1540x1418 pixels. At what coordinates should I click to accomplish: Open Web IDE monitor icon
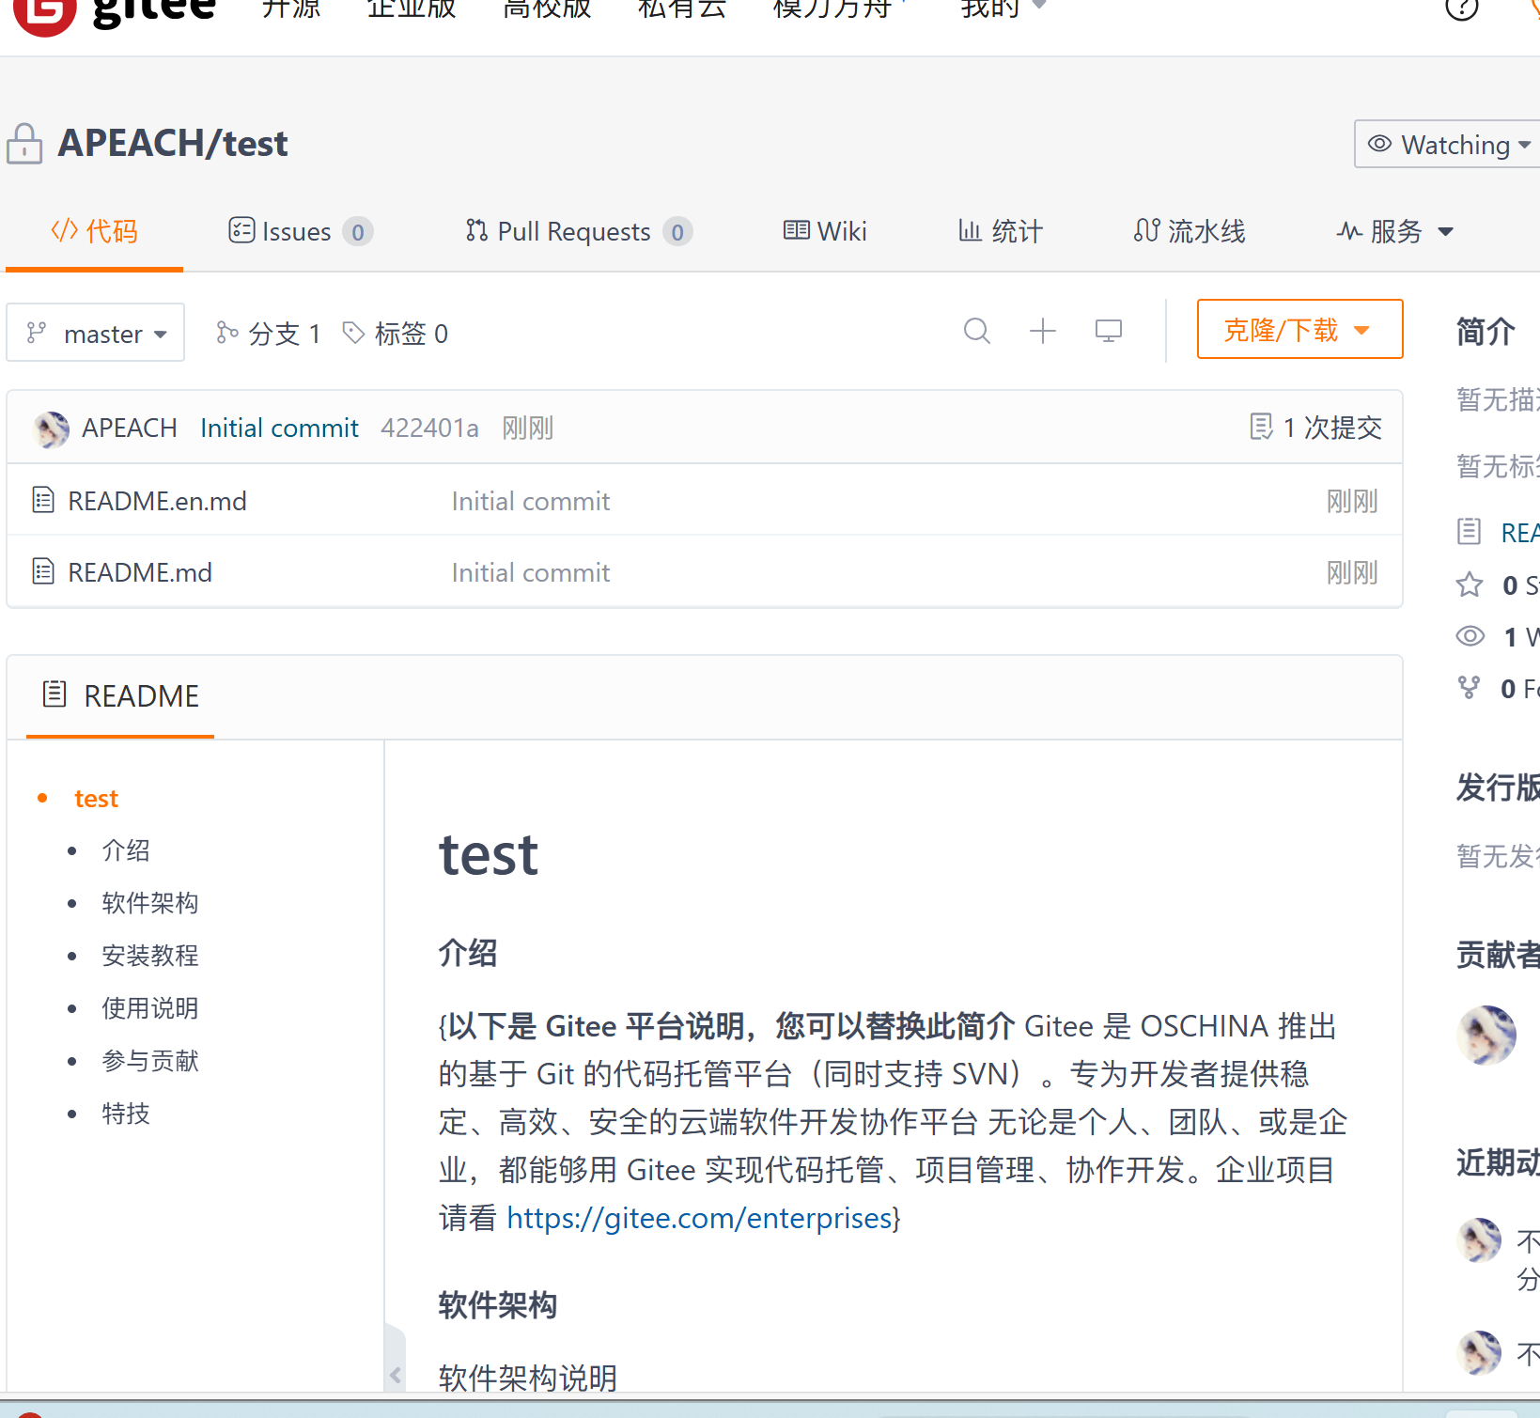1109,331
